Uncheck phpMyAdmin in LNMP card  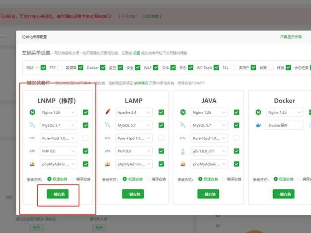86,164
